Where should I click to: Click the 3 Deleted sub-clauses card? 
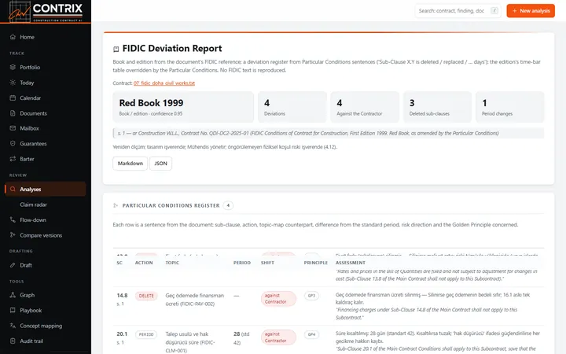(438, 107)
